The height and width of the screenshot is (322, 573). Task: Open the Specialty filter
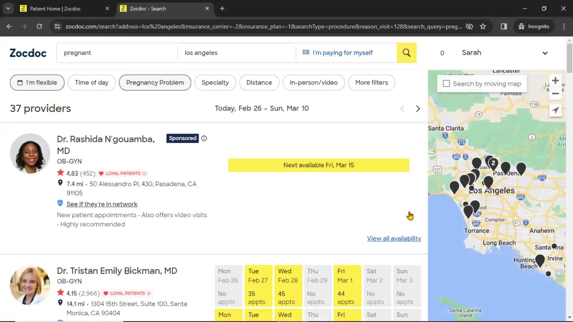click(x=215, y=83)
